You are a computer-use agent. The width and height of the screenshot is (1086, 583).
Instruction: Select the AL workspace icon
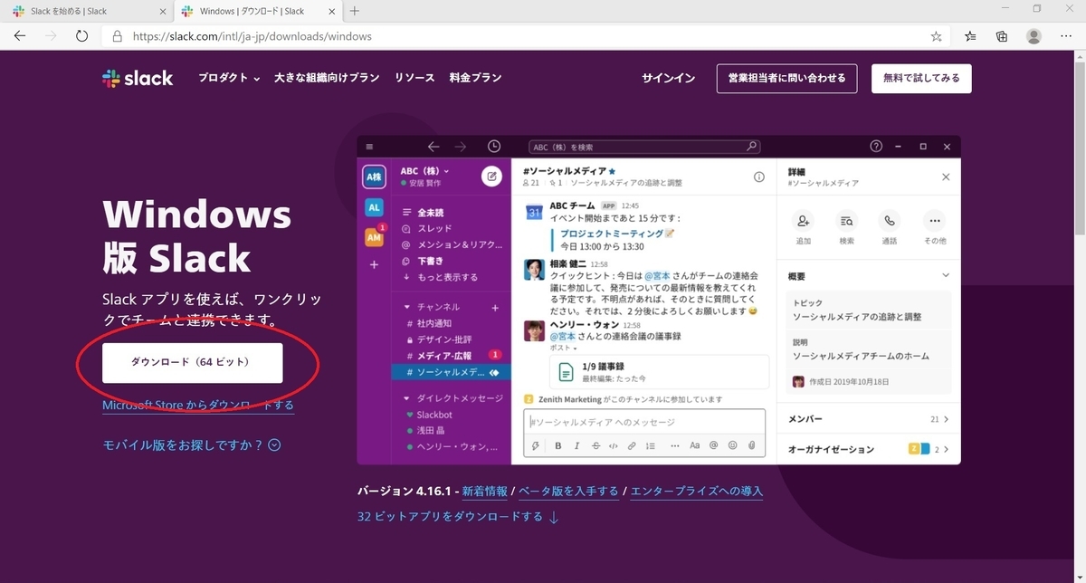374,206
